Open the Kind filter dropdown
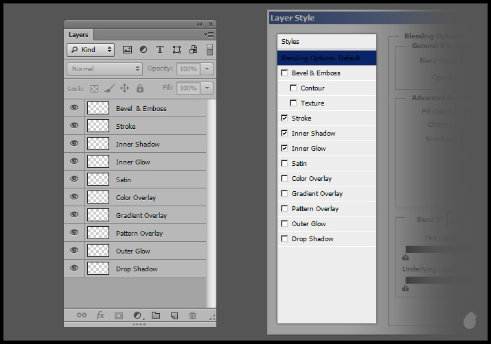 pos(91,50)
